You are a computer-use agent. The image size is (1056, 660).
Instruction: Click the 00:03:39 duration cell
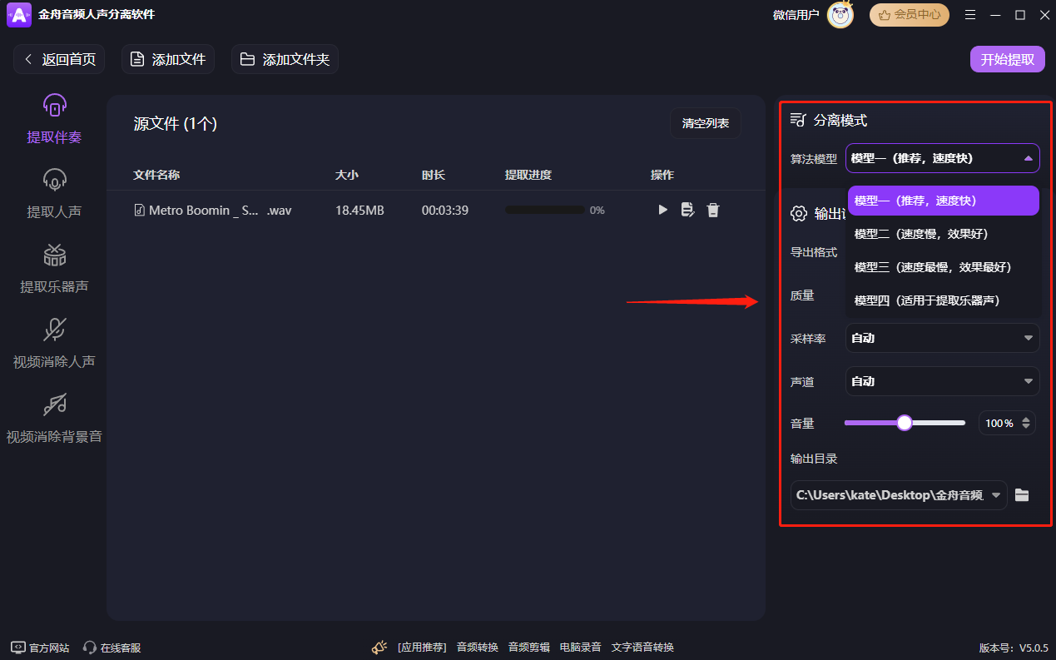pos(445,211)
